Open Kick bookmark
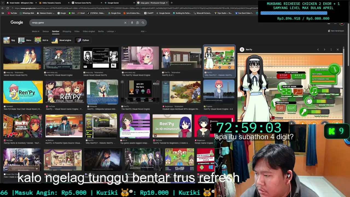 [72, 13]
